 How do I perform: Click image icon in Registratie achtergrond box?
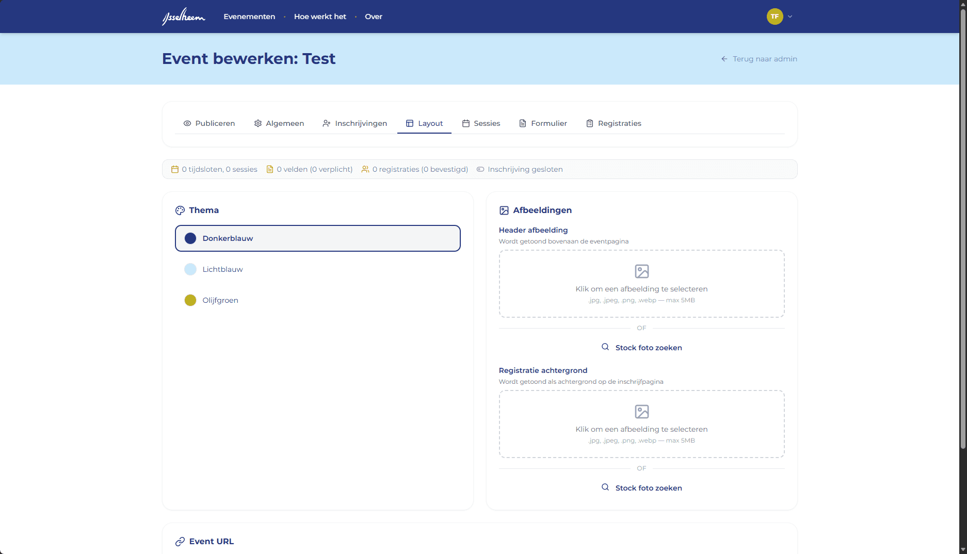[x=642, y=412]
